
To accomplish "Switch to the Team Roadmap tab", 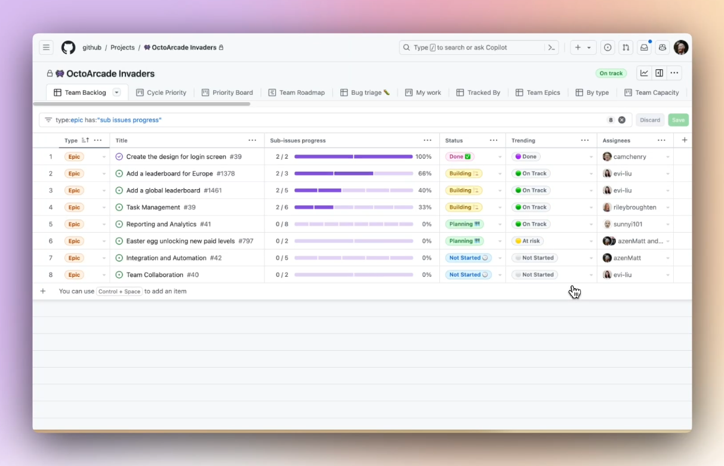I will 297,92.
